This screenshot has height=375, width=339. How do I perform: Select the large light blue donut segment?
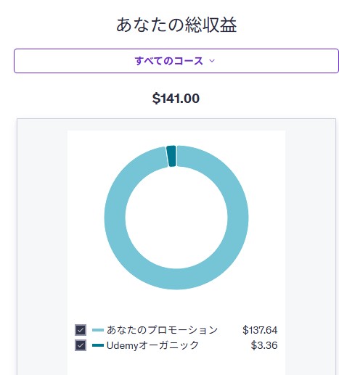(238, 218)
